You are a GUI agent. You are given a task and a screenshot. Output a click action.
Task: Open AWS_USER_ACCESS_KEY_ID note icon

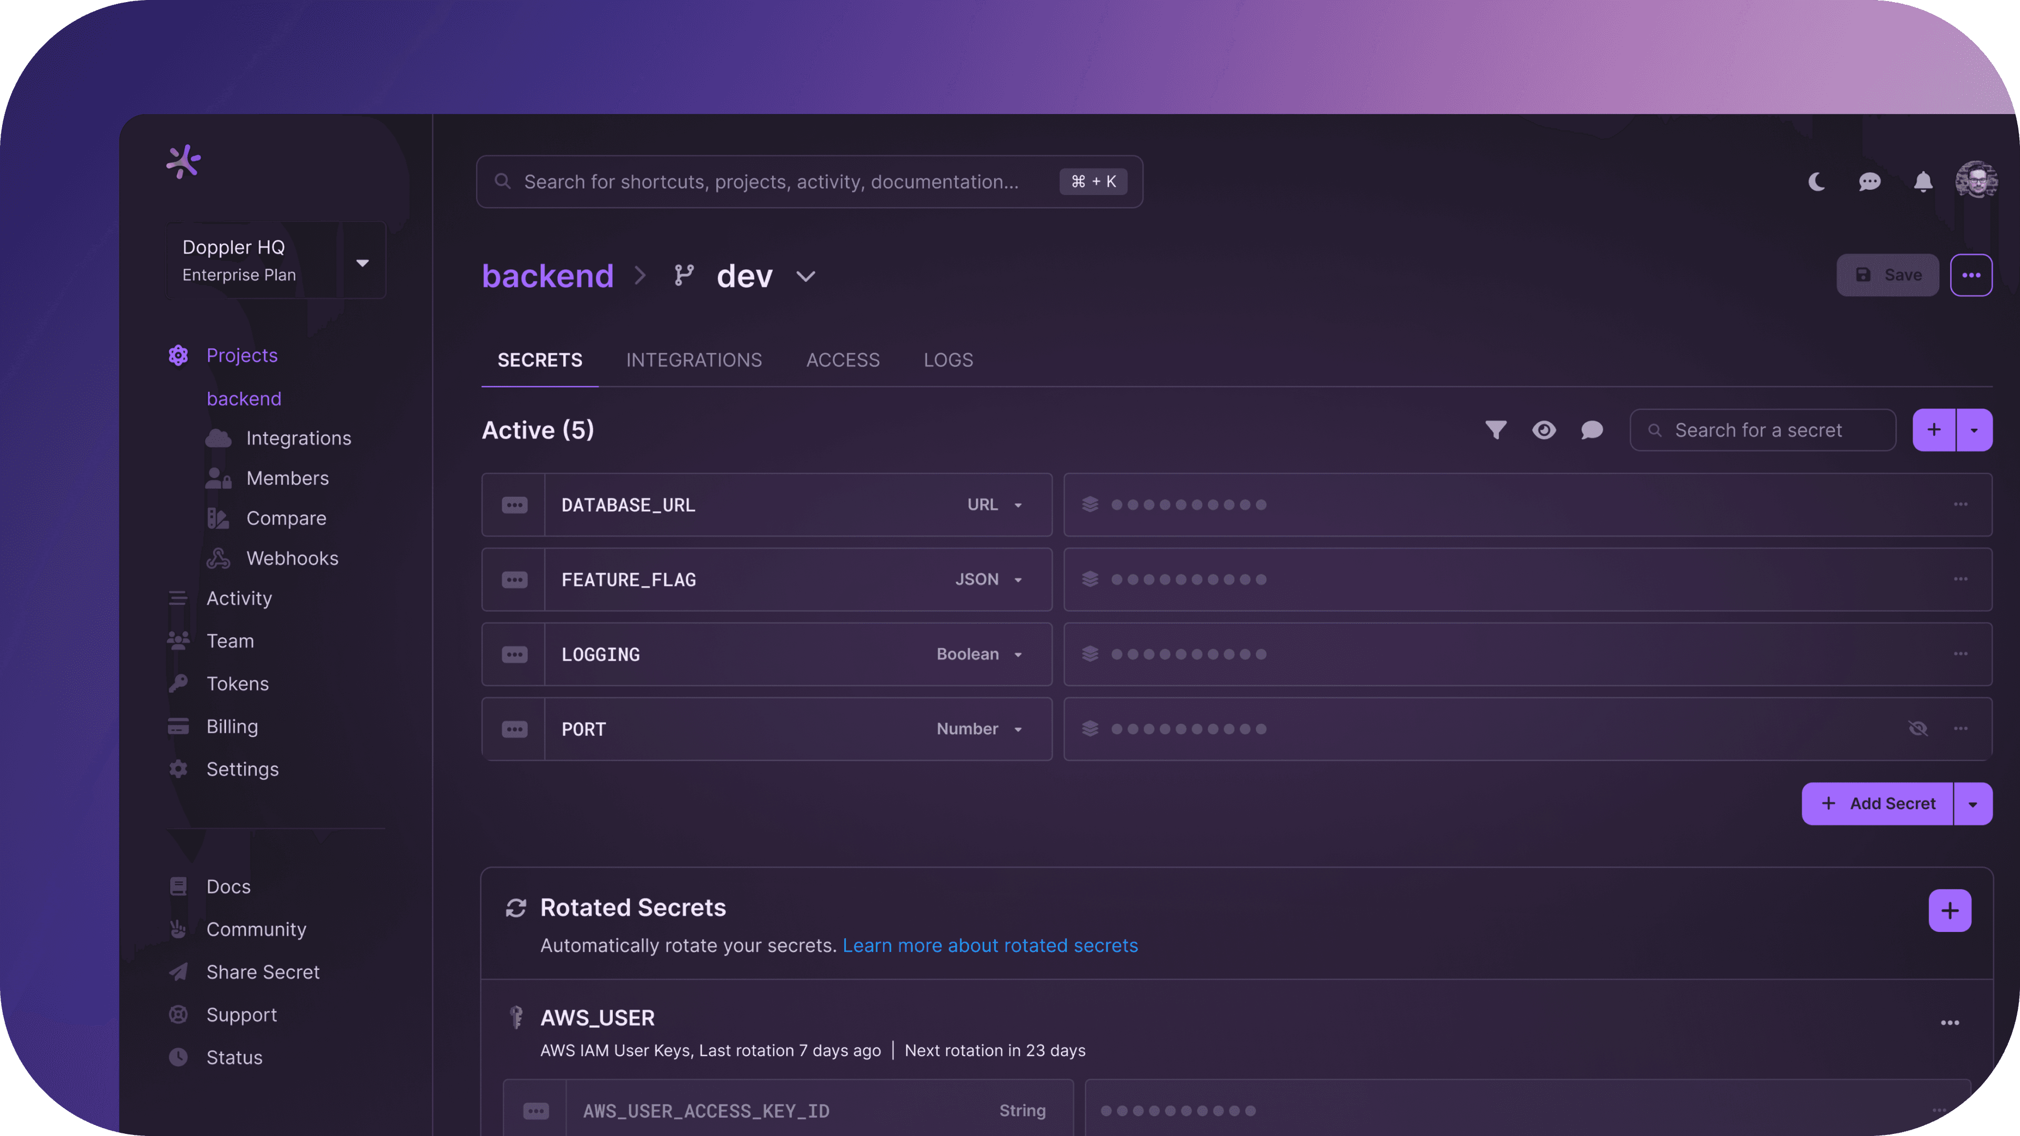pos(536,1111)
